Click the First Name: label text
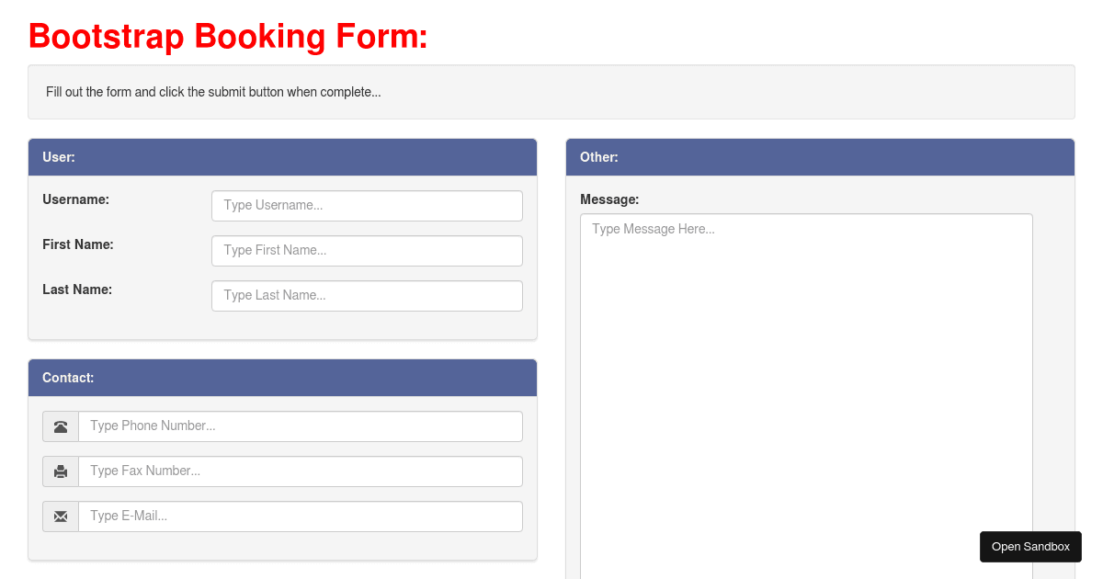The image size is (1103, 579). [x=76, y=244]
